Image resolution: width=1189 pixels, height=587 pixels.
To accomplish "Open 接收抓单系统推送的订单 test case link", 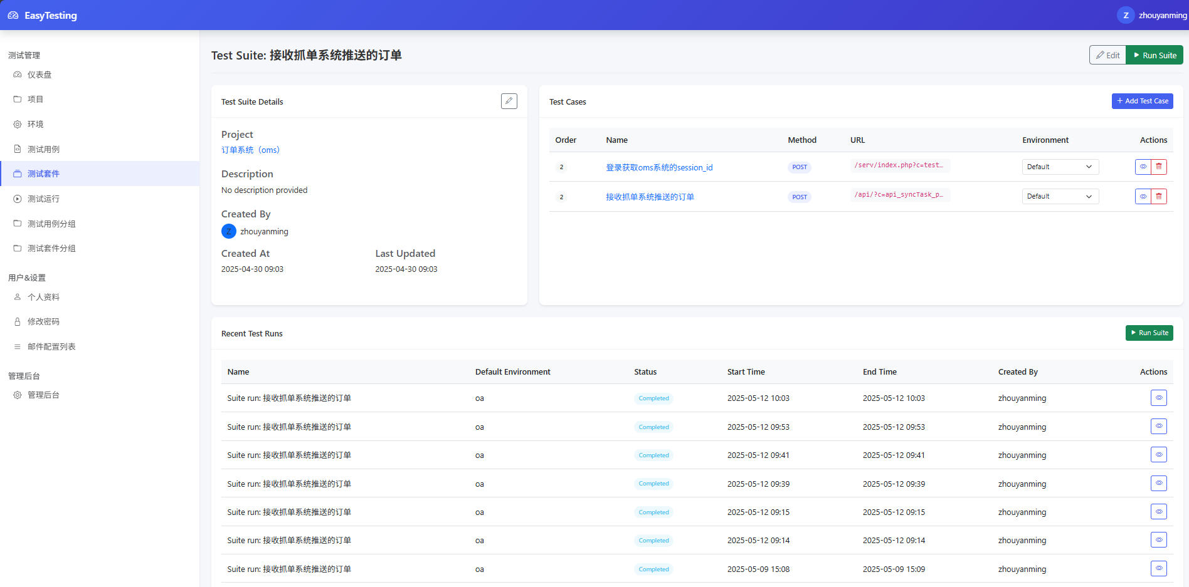I will tap(650, 197).
